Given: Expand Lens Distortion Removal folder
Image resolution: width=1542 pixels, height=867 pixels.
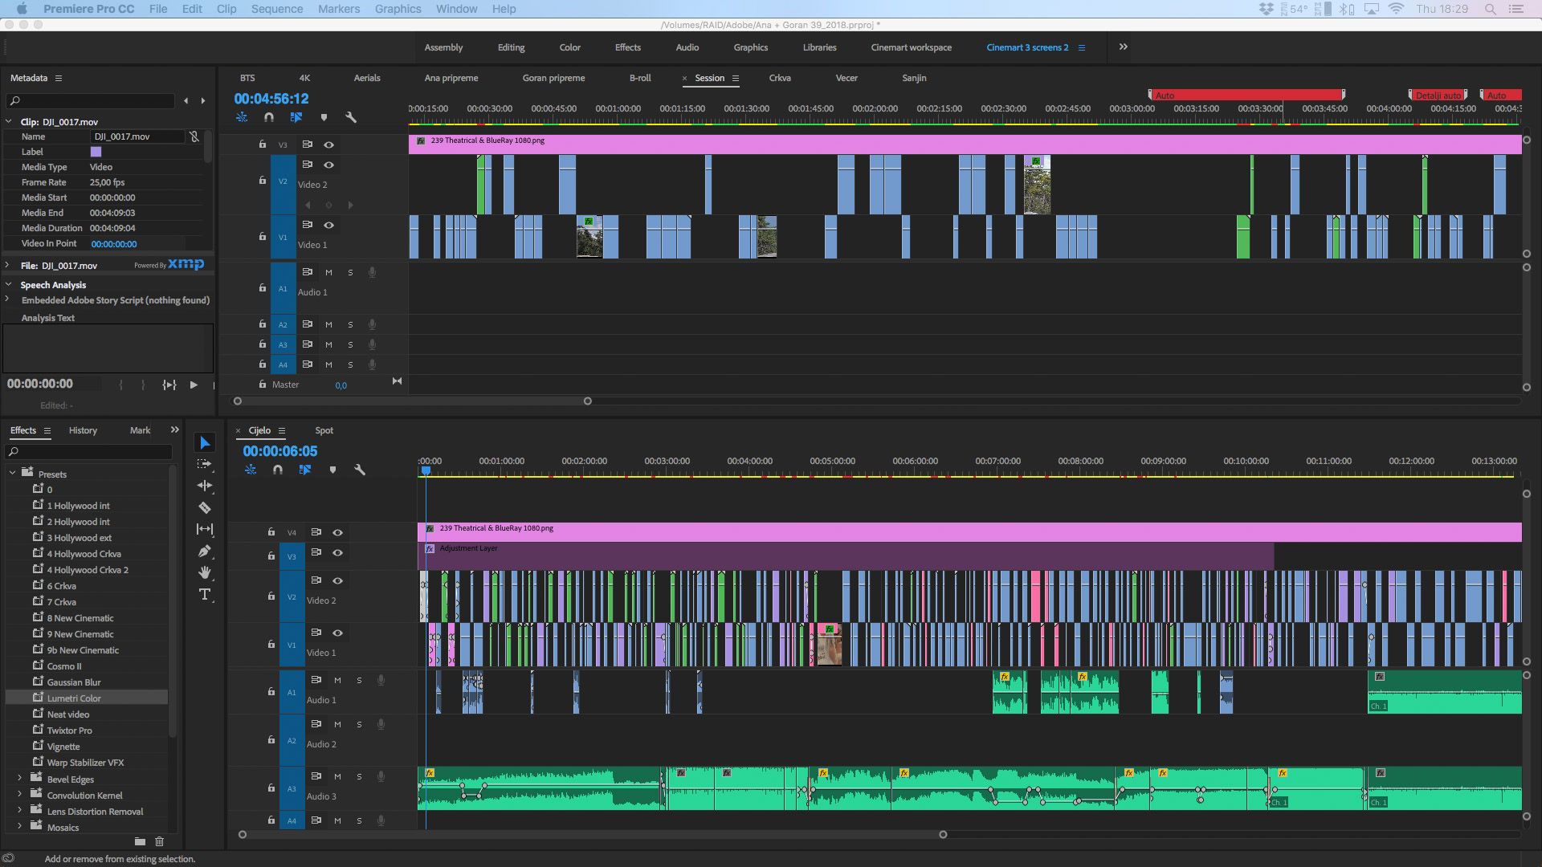Looking at the screenshot, I should 19,810.
